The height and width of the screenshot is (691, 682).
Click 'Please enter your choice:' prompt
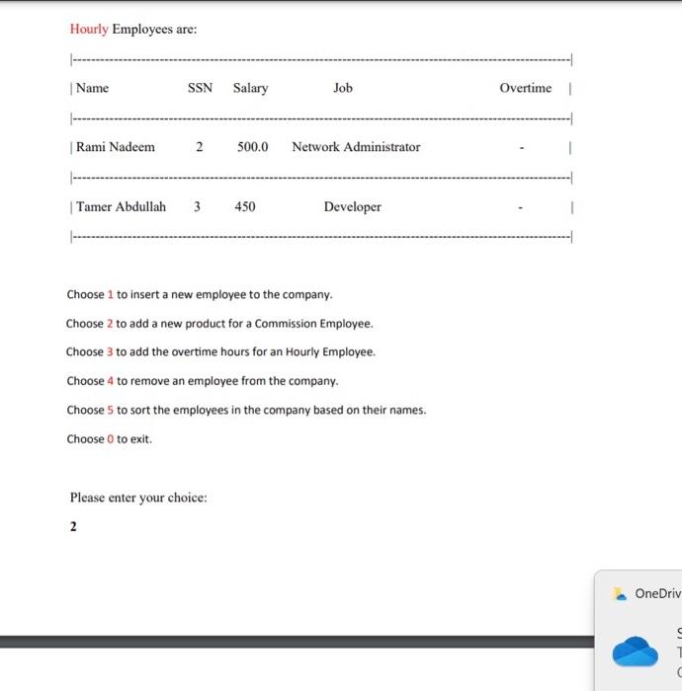[x=138, y=498]
